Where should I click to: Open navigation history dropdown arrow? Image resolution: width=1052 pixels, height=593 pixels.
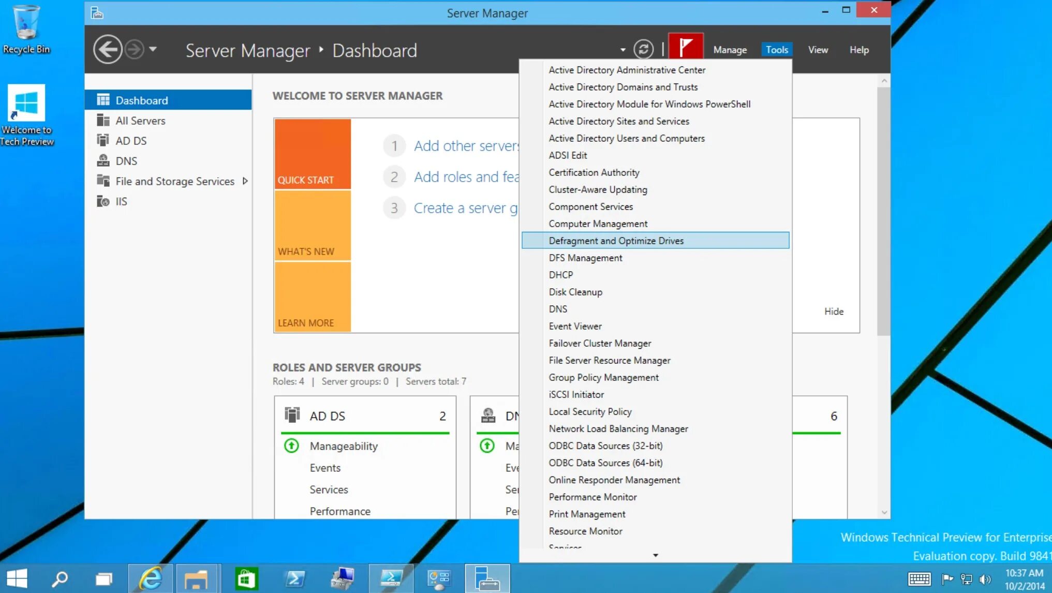153,49
